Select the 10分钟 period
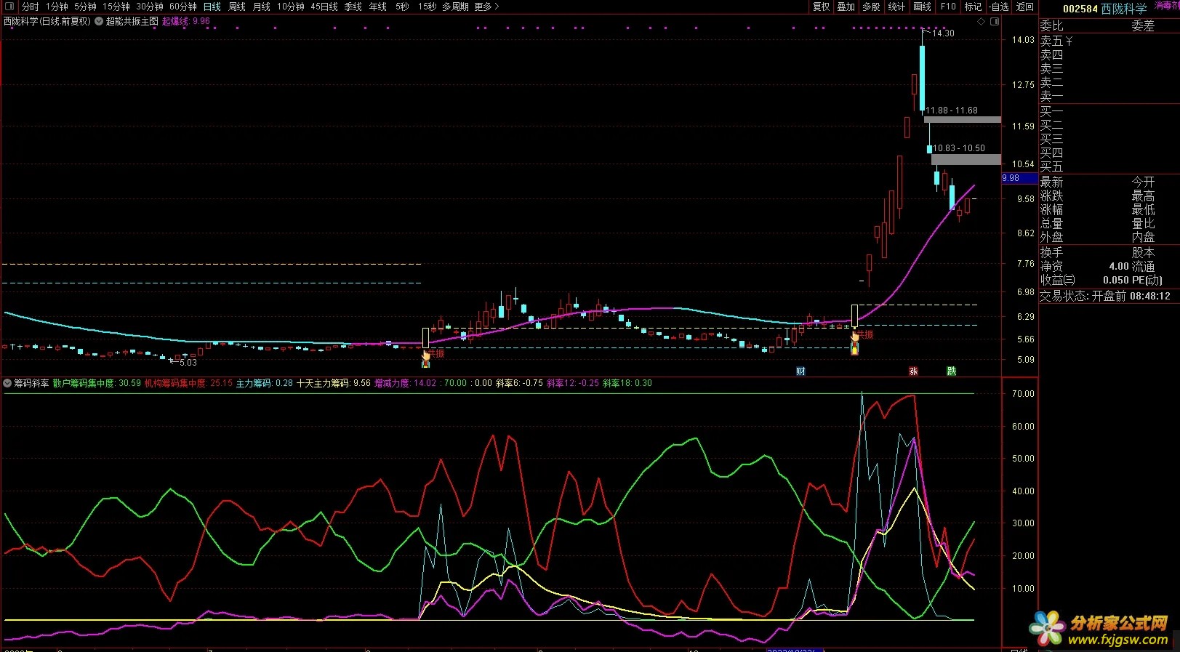The width and height of the screenshot is (1180, 652). 291,7
